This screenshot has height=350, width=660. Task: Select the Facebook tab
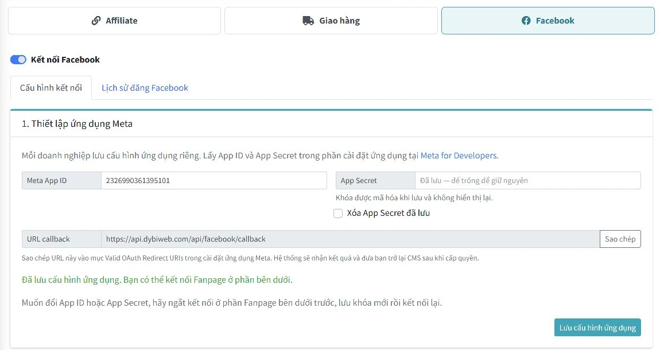(x=548, y=21)
